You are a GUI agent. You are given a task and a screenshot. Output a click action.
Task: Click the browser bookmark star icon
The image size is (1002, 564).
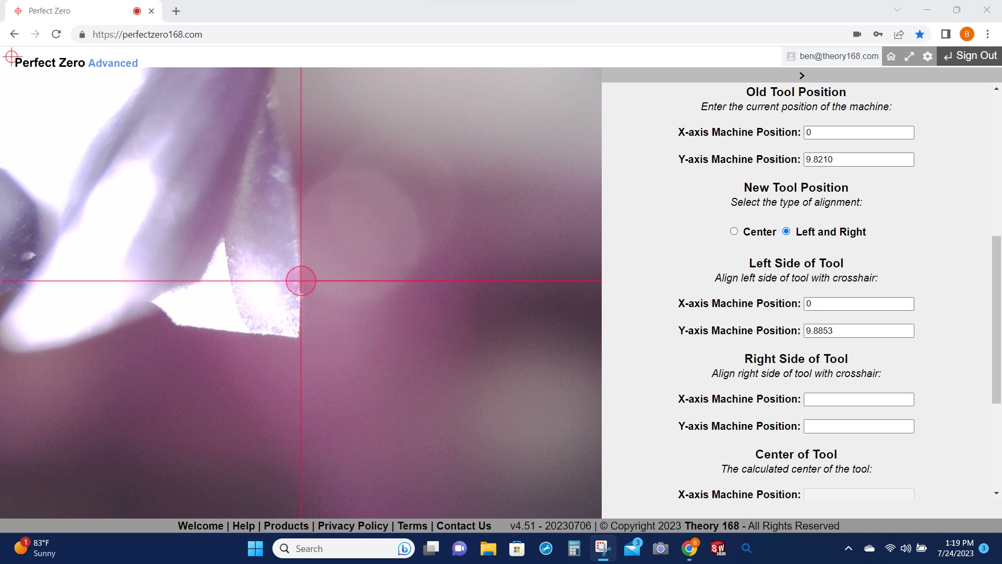point(920,34)
